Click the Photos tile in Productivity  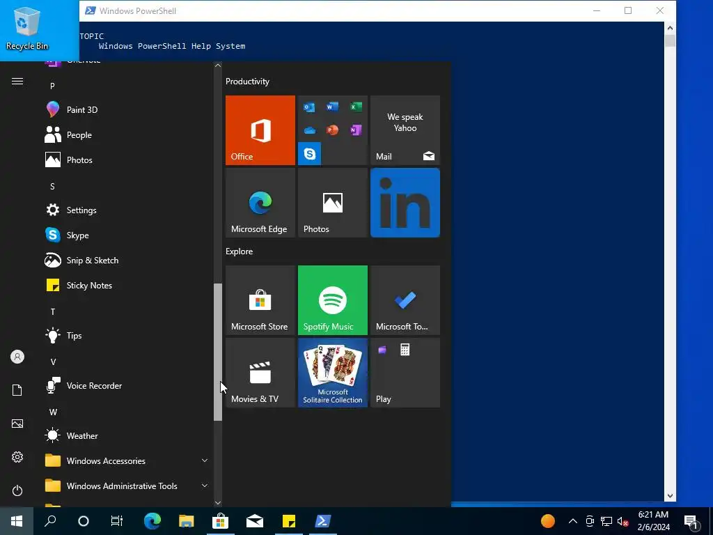[x=332, y=203]
